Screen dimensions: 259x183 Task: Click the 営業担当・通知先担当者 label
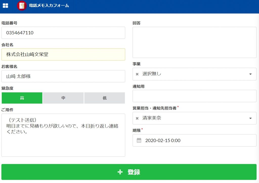[155, 108]
